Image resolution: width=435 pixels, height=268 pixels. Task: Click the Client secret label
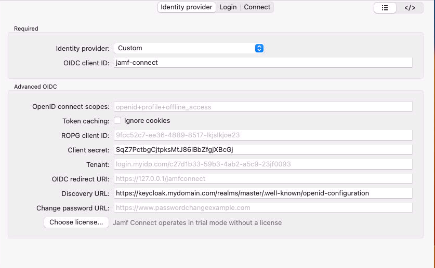[89, 150]
